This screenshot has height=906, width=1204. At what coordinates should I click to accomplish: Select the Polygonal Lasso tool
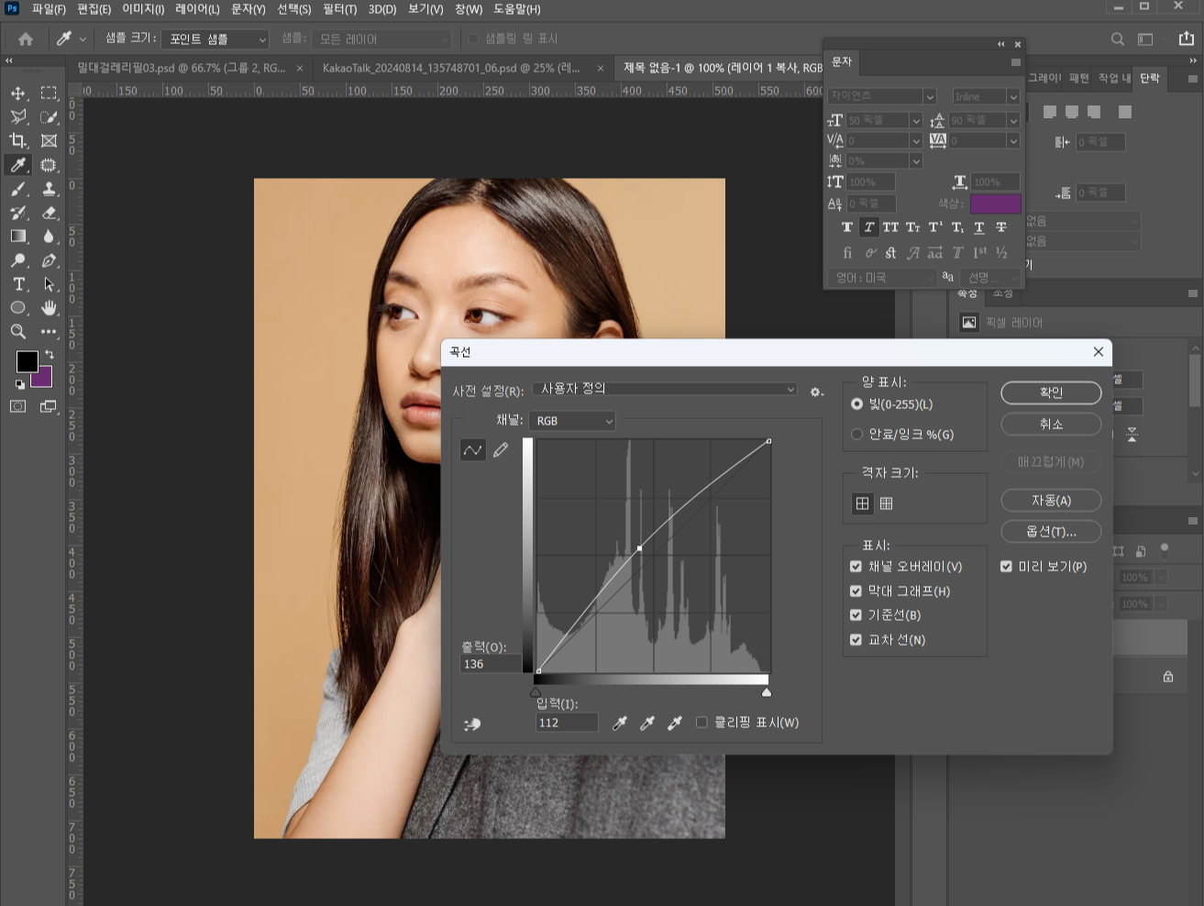click(x=18, y=117)
